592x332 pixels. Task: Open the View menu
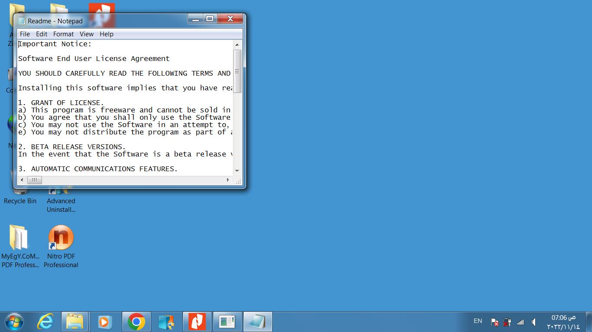86,34
